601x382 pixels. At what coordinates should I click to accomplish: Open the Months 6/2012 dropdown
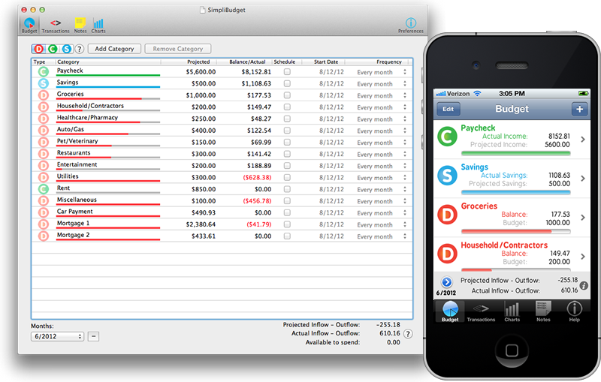[x=57, y=336]
